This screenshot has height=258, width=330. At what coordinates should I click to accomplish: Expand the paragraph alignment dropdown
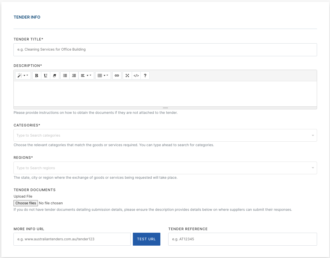click(86, 76)
